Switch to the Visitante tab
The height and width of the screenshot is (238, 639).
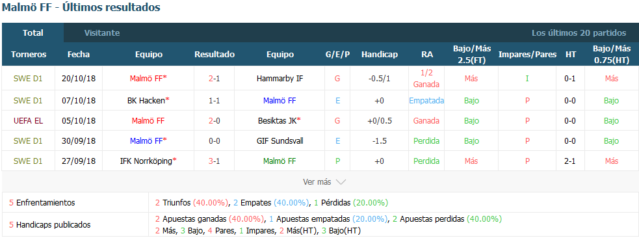102,33
